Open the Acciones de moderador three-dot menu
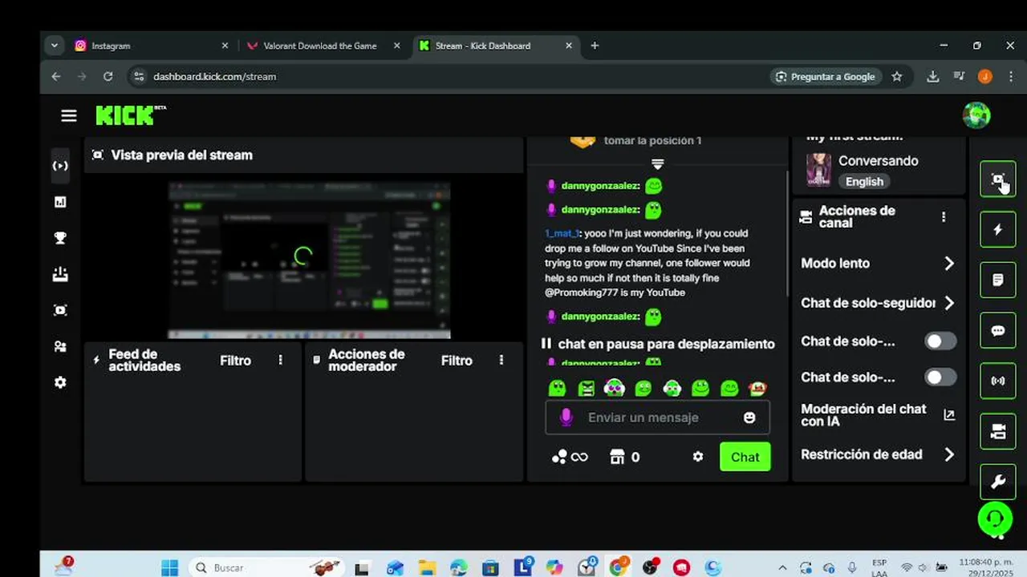Image resolution: width=1027 pixels, height=577 pixels. [501, 361]
